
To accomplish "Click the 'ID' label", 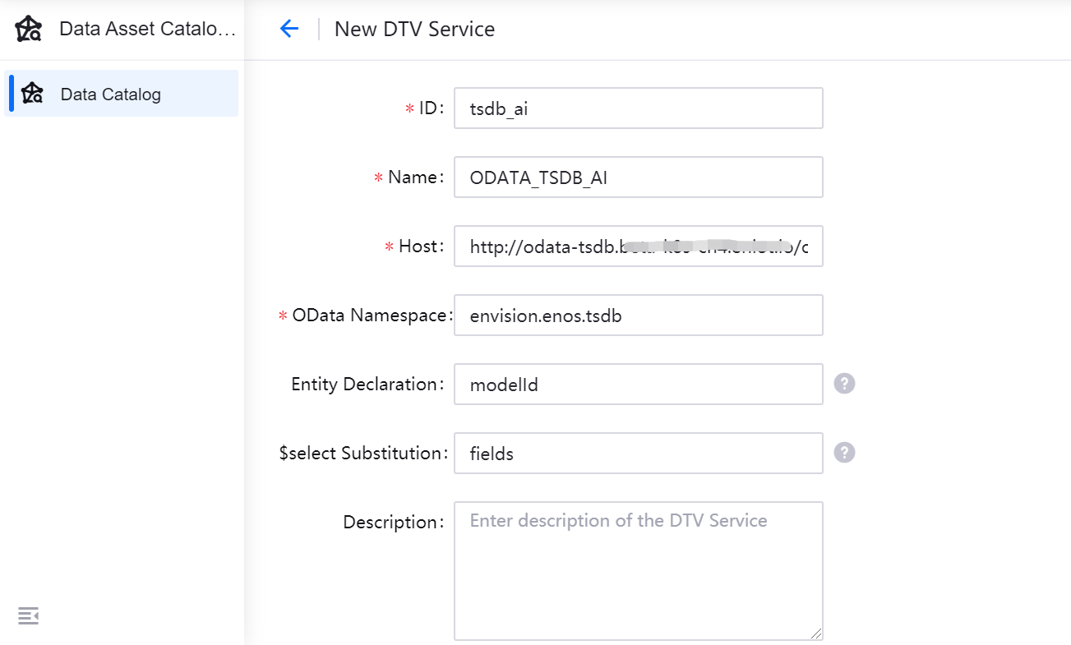I will pos(431,108).
